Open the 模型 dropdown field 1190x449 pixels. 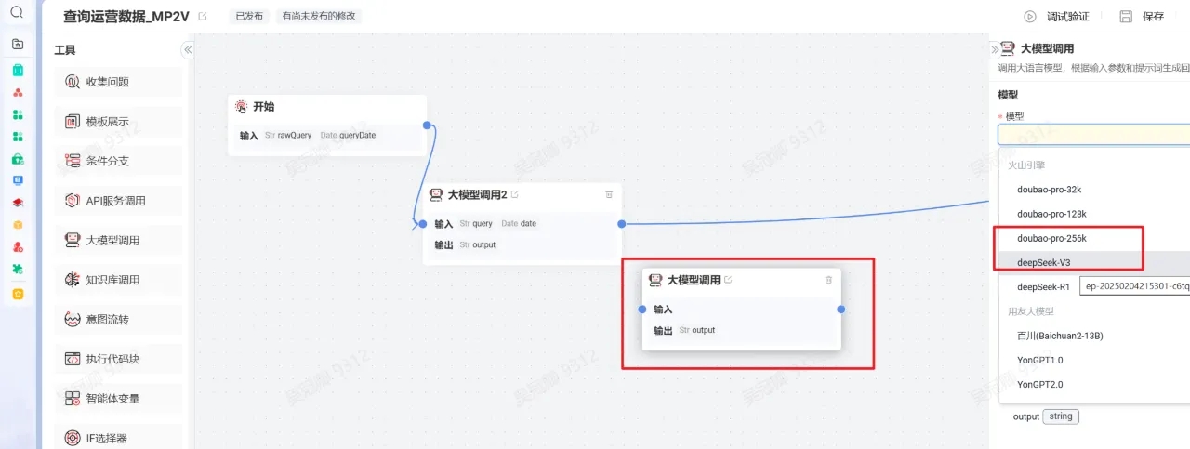1094,134
